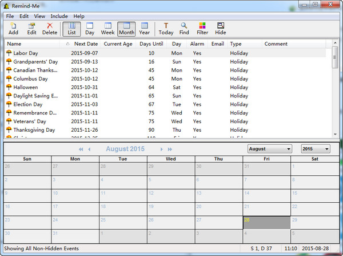Viewport: 343px width, 256px height.
Task: Click the Veterans' Day umbrella icon
Action: [9, 121]
